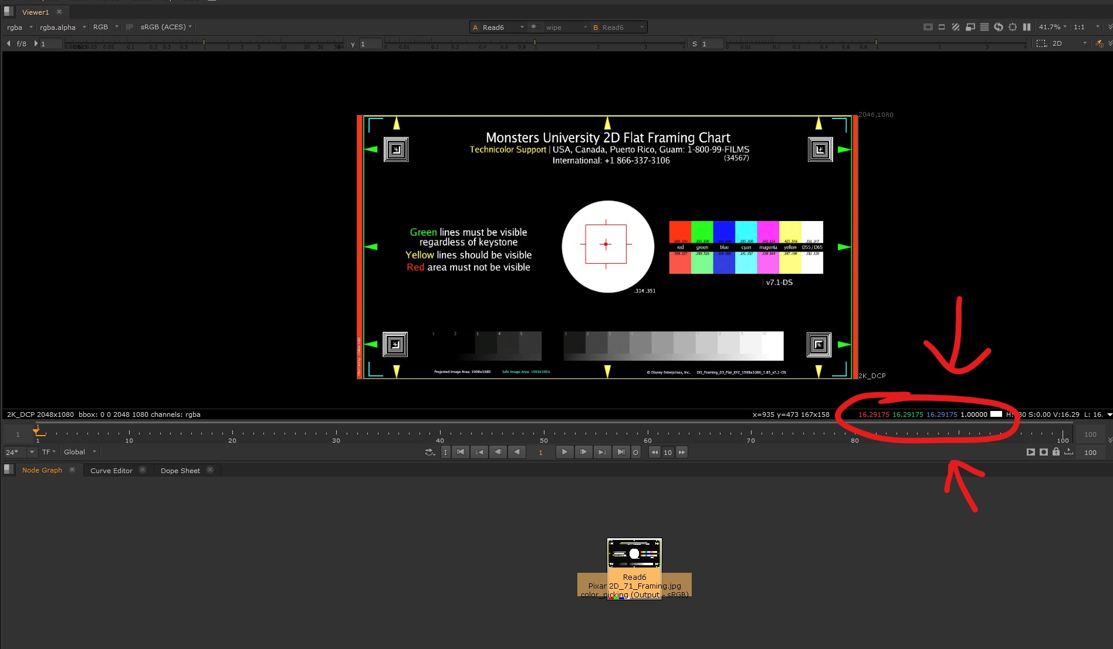Click the dashed selection mode icon
Screen dimensions: 1113x649
pos(1041,43)
